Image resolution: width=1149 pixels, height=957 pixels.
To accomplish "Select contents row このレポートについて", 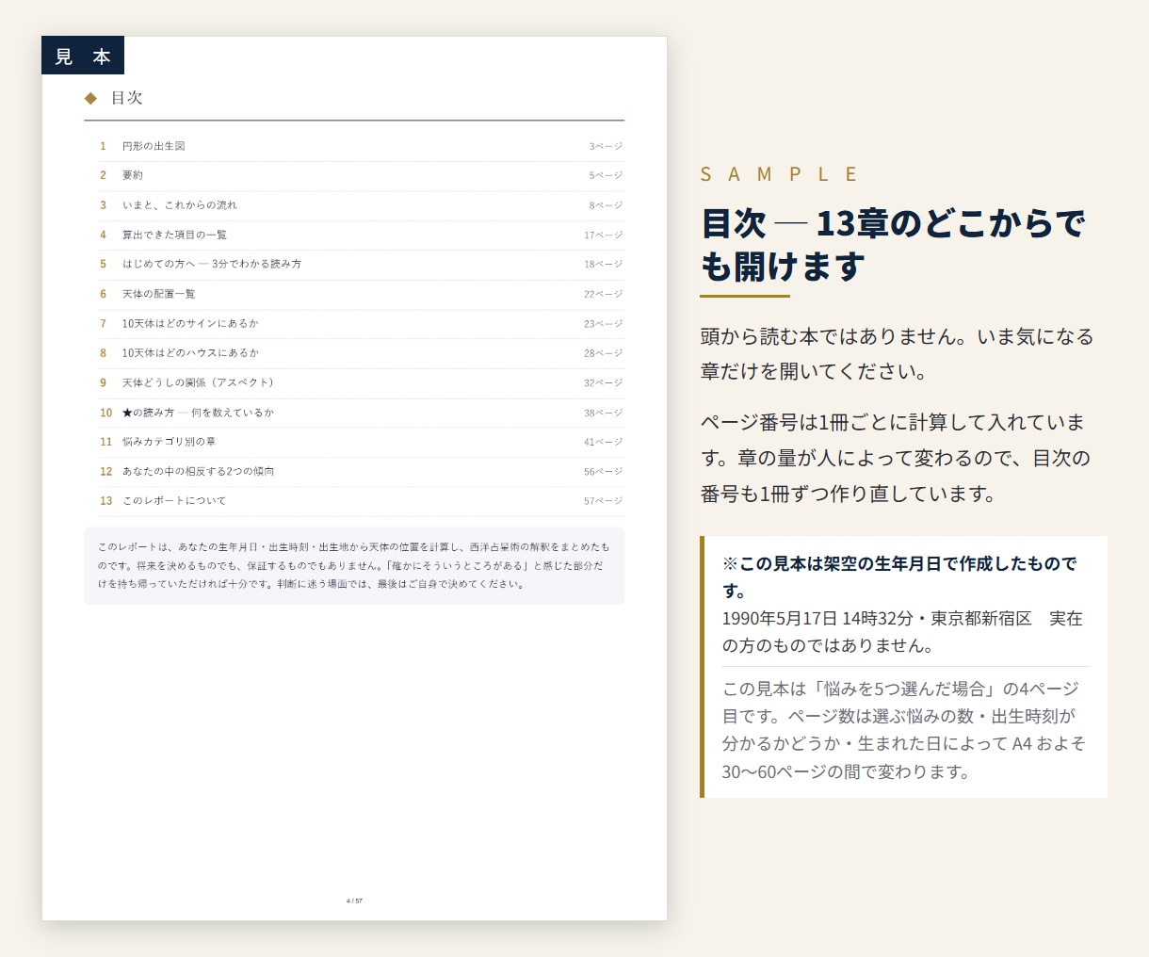I will click(x=362, y=501).
